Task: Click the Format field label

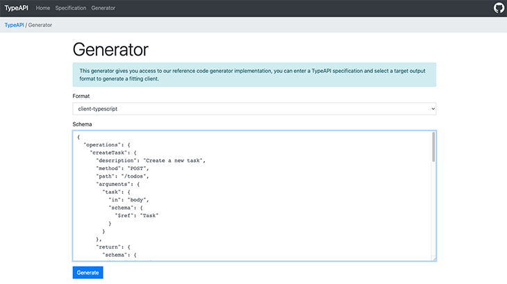Action: click(x=81, y=96)
